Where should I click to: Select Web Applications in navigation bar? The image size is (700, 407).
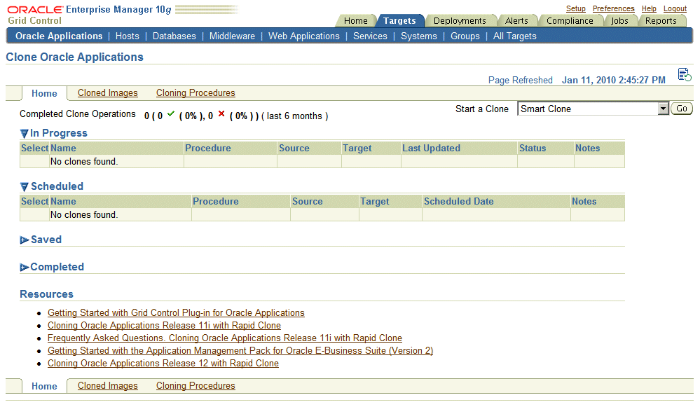(x=304, y=36)
